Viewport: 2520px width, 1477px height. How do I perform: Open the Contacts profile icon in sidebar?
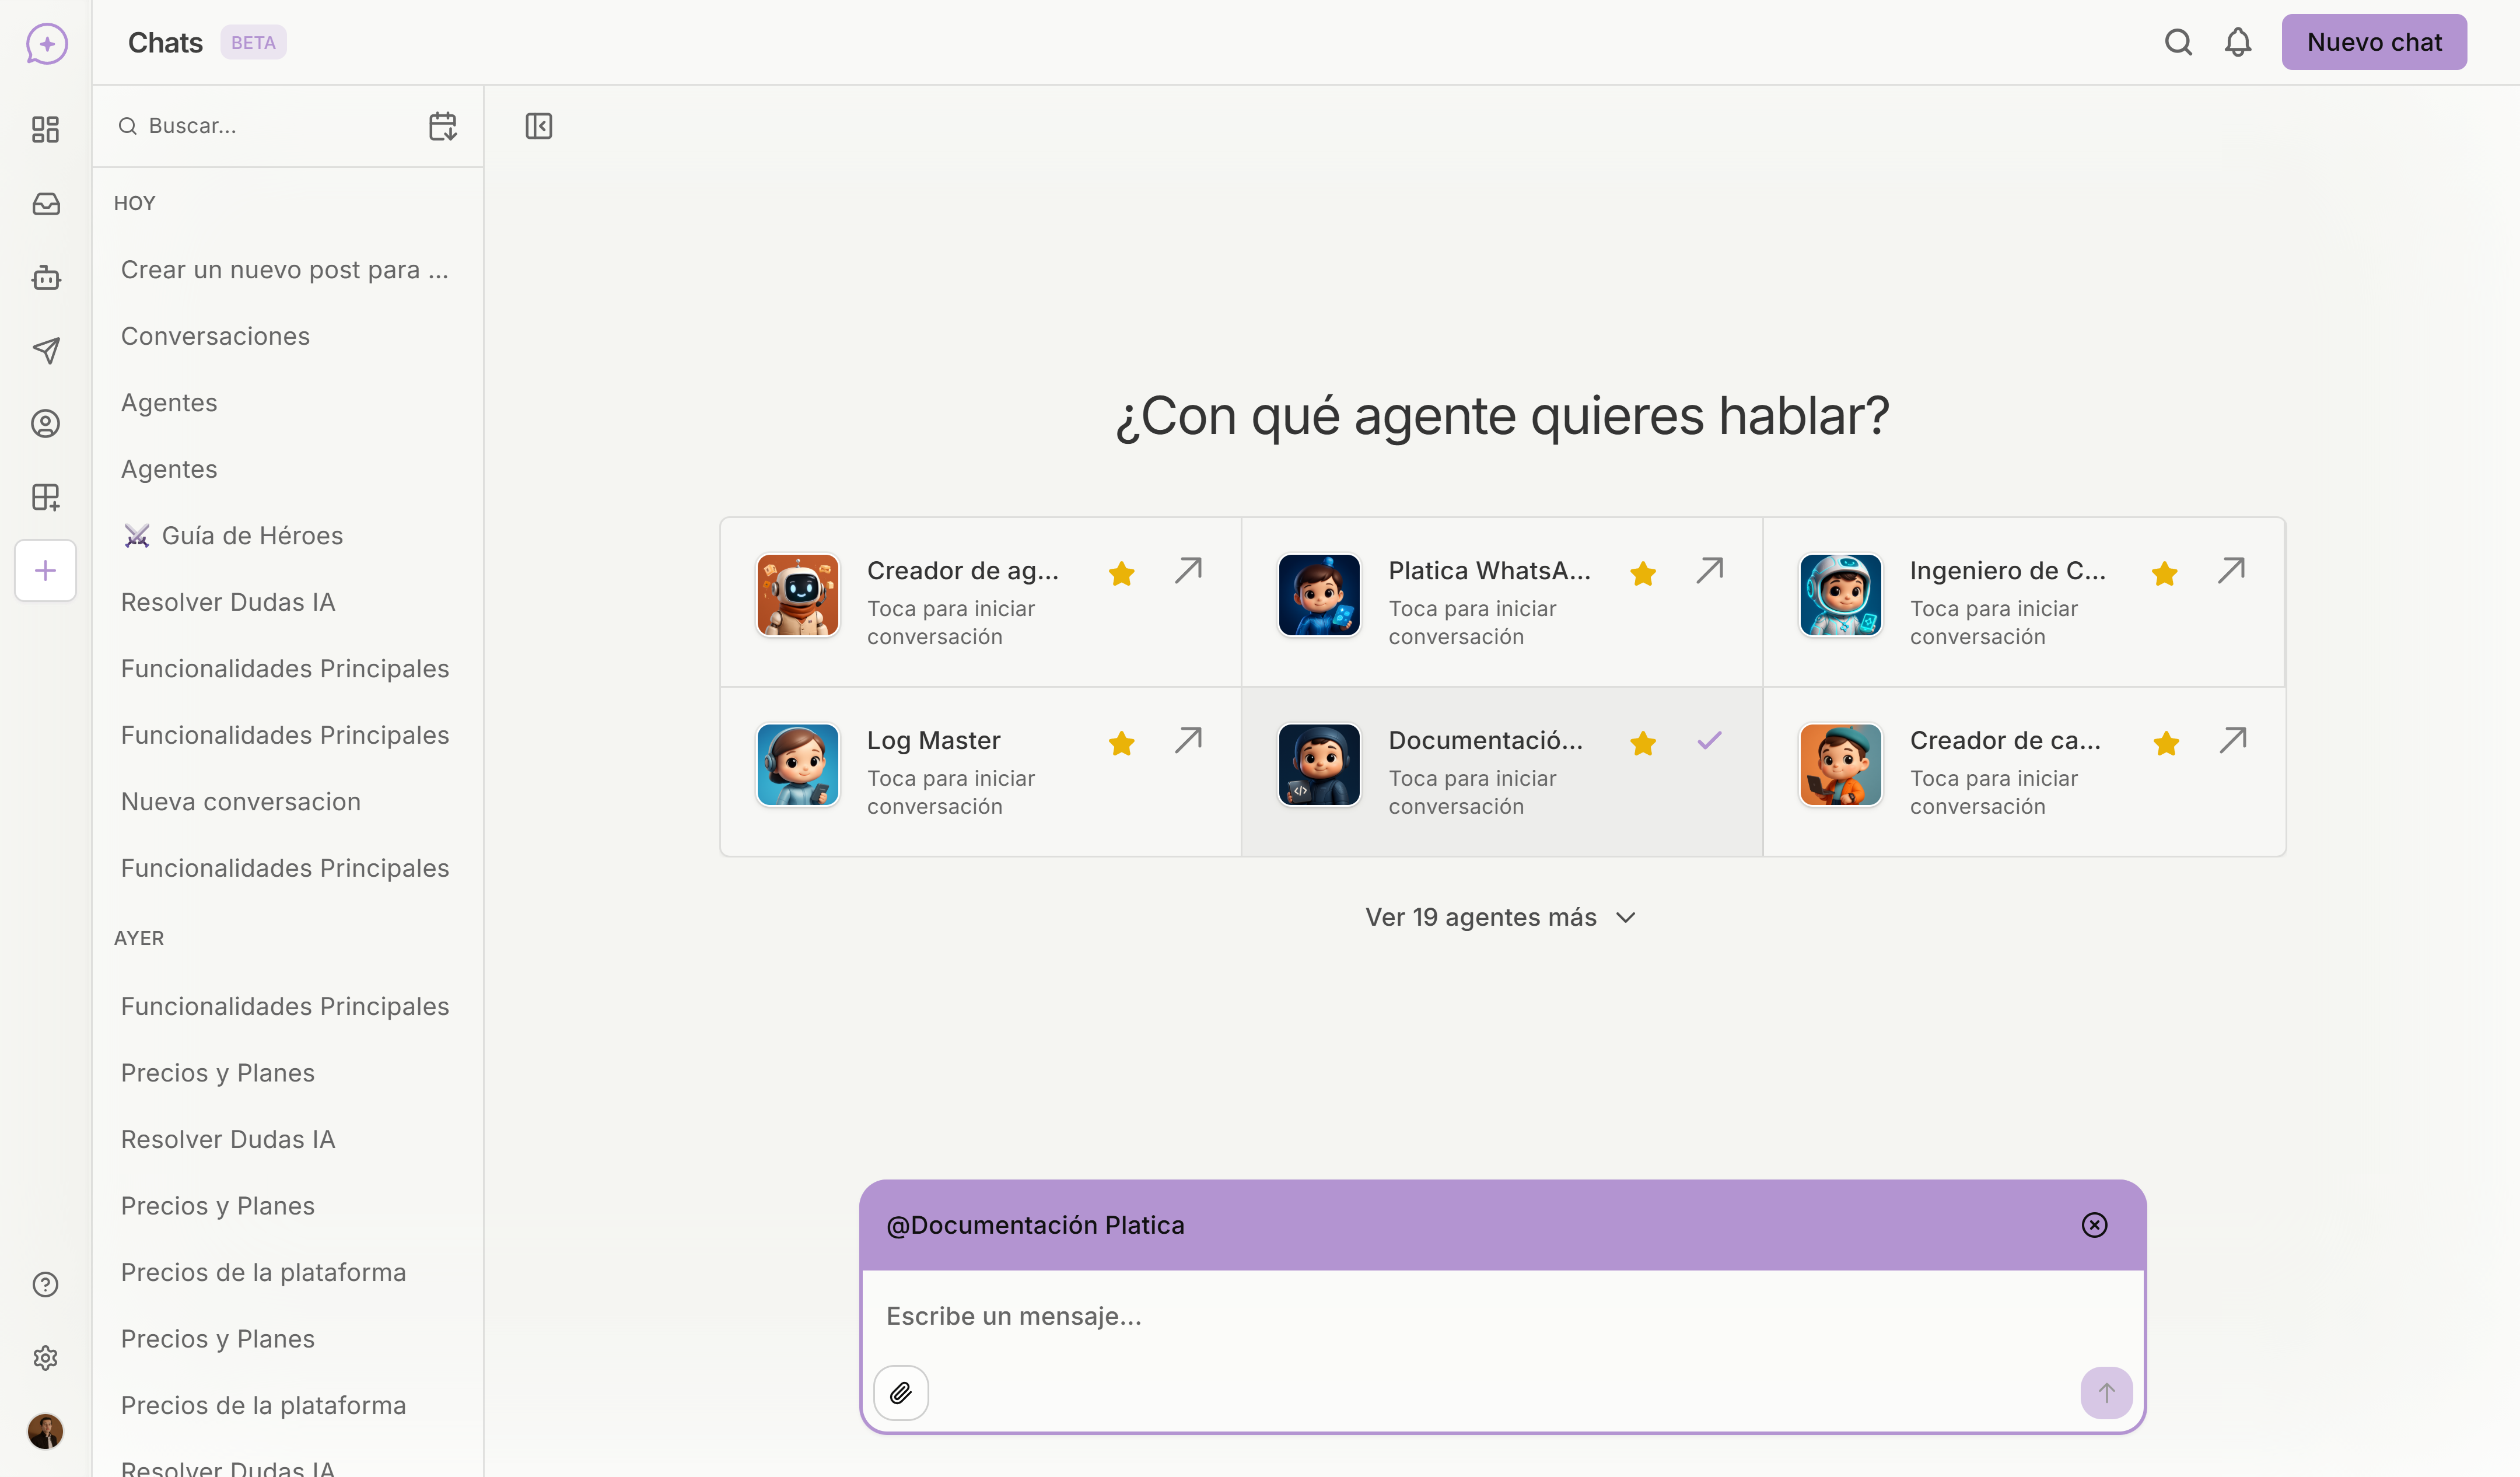coord(45,423)
